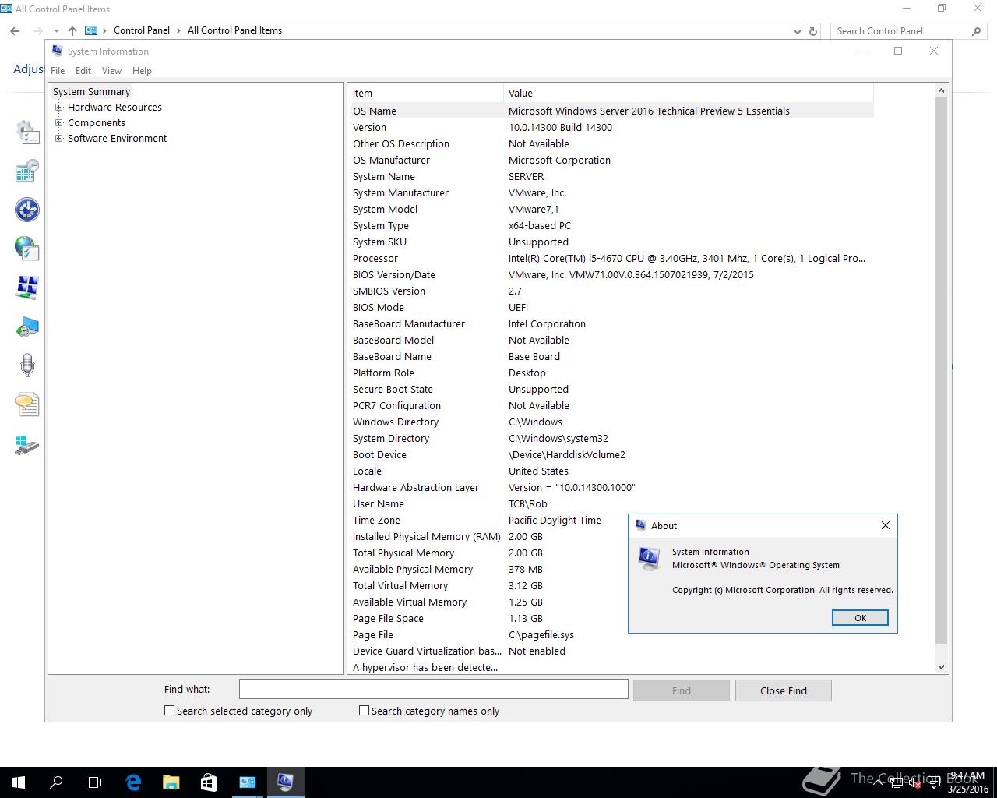997x798 pixels.
Task: Open File Explorer from the taskbar
Action: 171,782
